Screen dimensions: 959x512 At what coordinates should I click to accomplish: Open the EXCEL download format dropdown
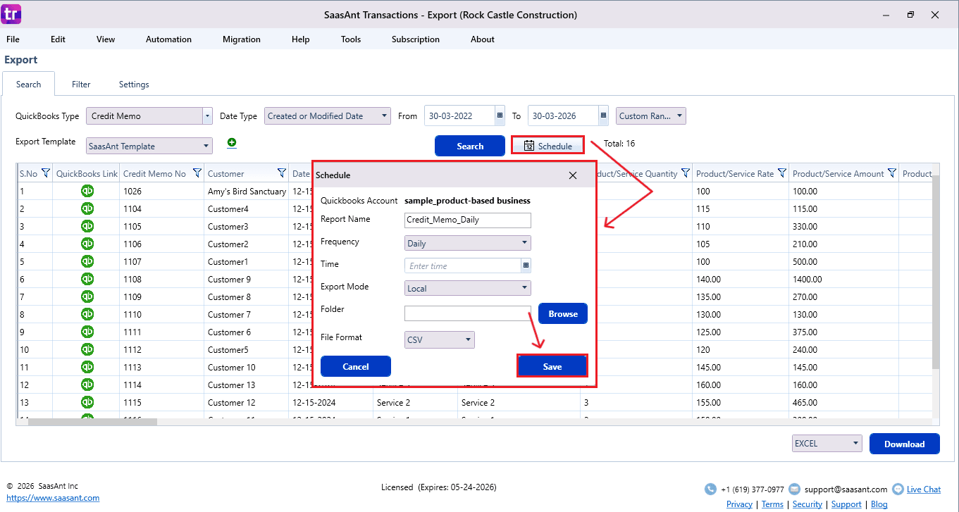(x=827, y=444)
